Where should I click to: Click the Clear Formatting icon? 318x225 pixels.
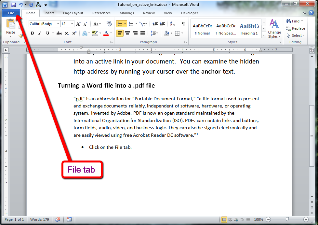tap(109, 24)
